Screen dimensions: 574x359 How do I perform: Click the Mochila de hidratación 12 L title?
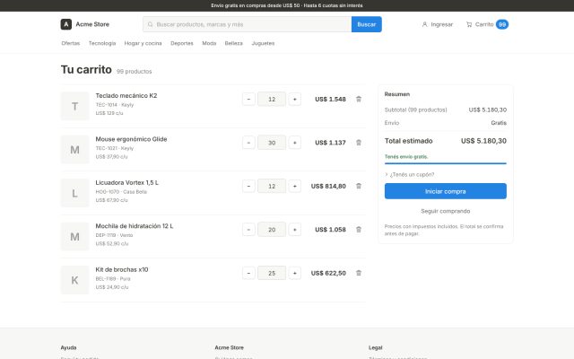coord(135,226)
